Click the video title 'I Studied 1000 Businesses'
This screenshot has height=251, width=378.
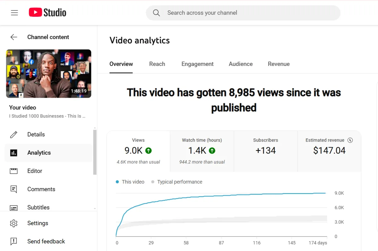[47, 116]
